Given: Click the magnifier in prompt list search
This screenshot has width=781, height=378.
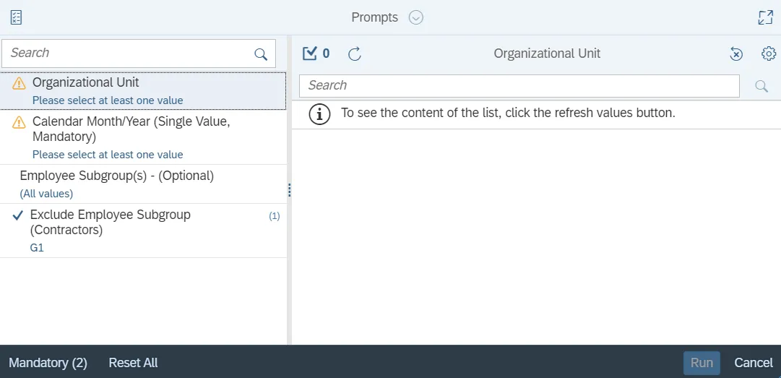Looking at the screenshot, I should pos(261,53).
